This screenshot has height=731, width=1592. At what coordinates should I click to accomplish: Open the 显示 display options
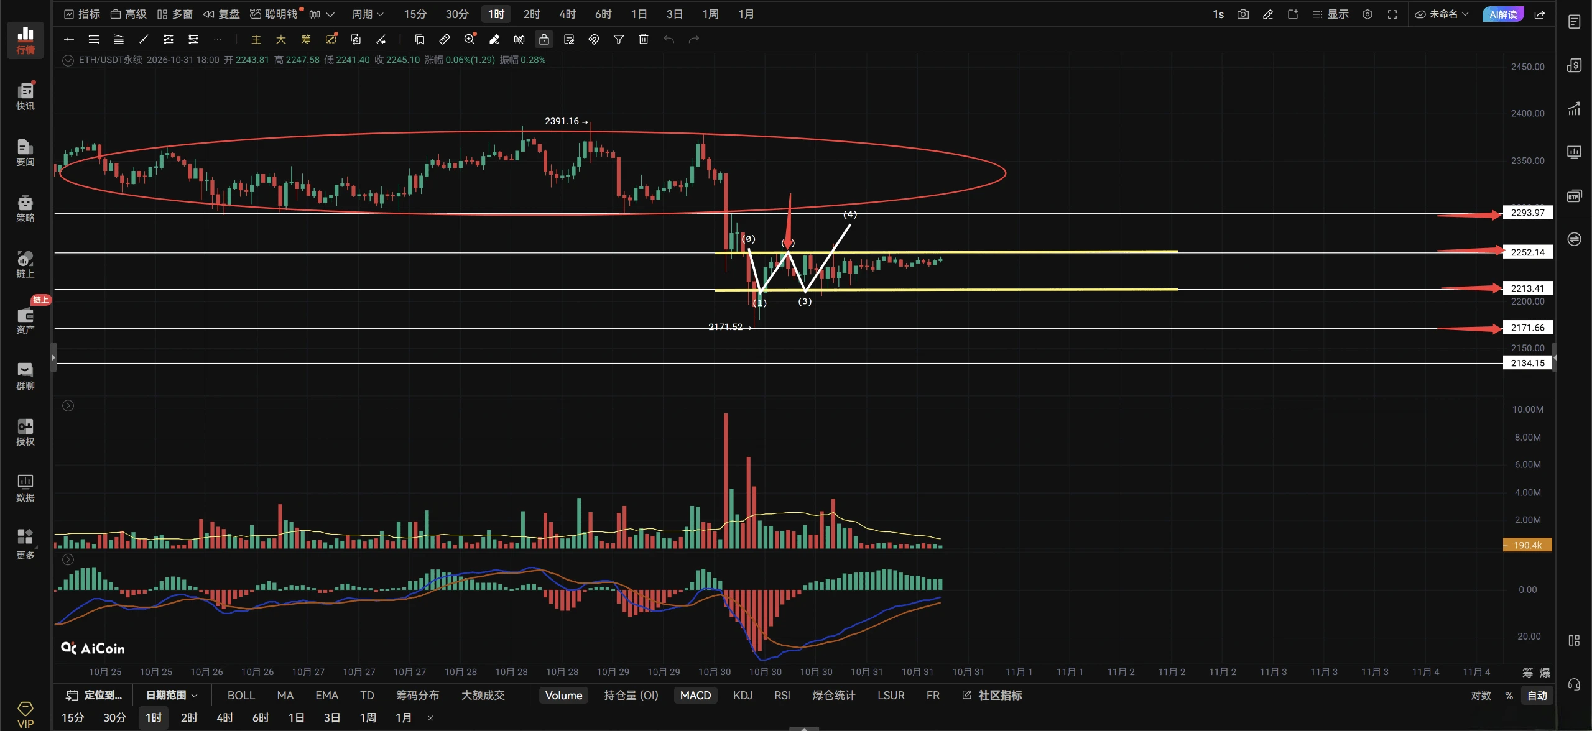point(1330,14)
